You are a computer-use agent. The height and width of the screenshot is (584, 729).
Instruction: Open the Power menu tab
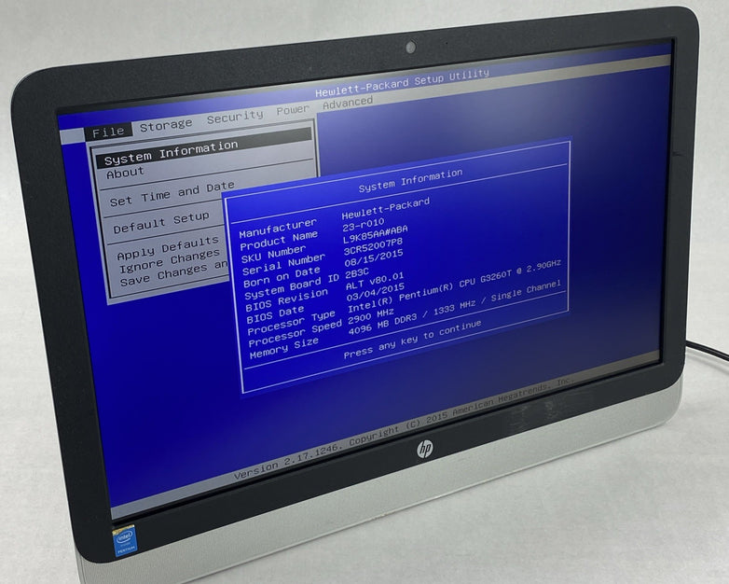point(293,110)
